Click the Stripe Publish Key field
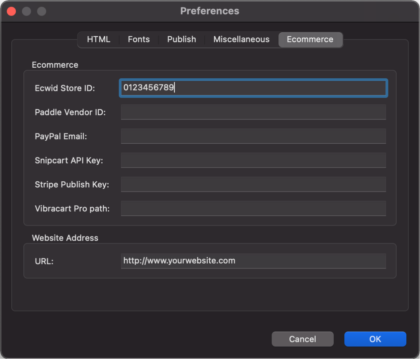Screen dimensions: 420x359 [x=253, y=184]
